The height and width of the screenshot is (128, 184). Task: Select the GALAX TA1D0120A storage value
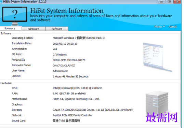pos(93,110)
